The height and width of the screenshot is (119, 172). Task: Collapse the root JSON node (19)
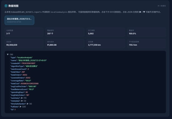[8, 54]
